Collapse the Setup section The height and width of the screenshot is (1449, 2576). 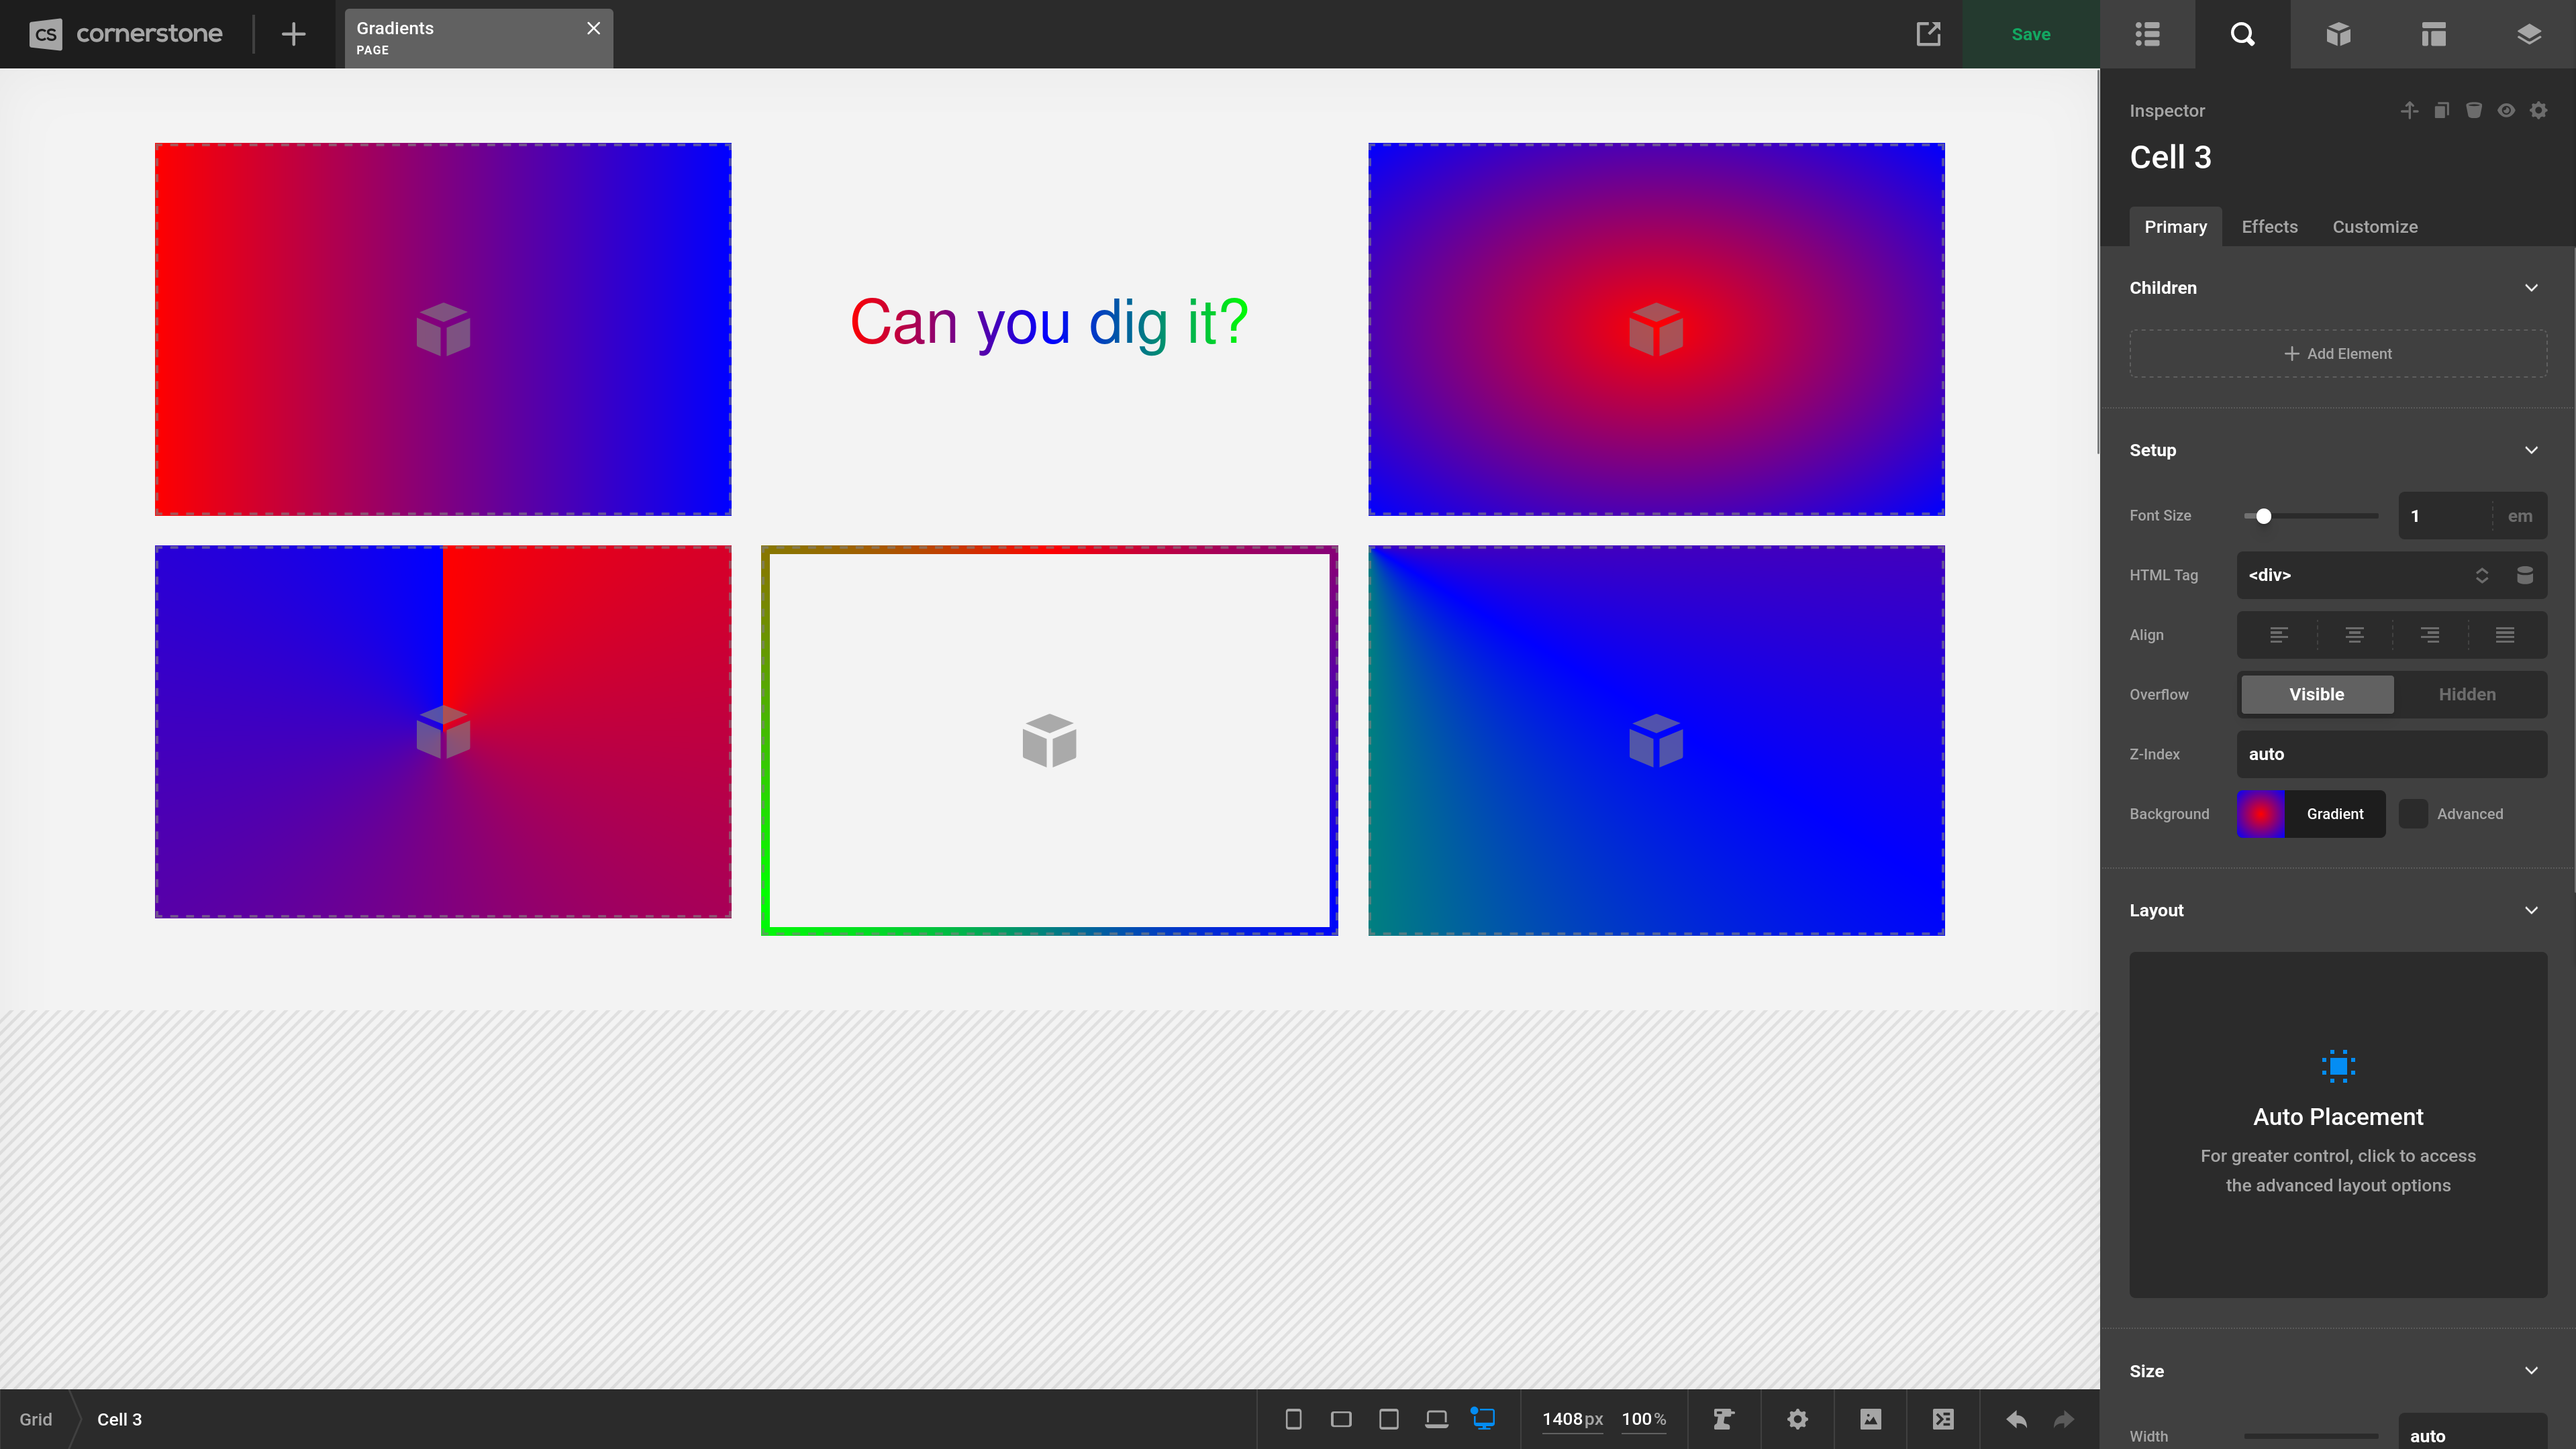2532,449
